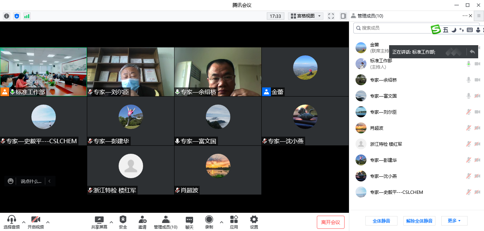This screenshot has height=231, width=484.
Task: Click the 全体静音 mute all button
Action: click(x=381, y=221)
